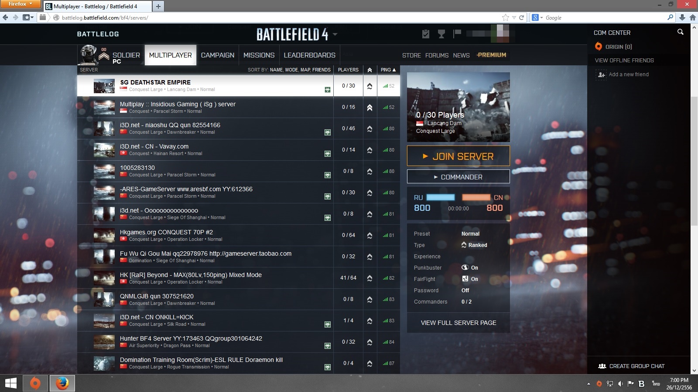
Task: Join as COMMANDER button
Action: point(458,176)
